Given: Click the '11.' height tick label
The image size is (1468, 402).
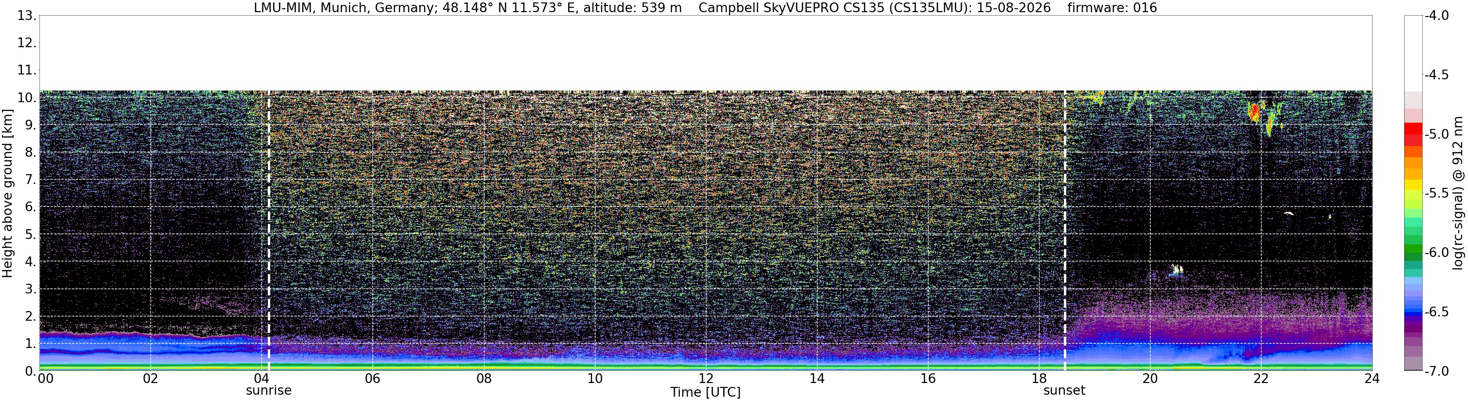Looking at the screenshot, I should click(x=27, y=71).
